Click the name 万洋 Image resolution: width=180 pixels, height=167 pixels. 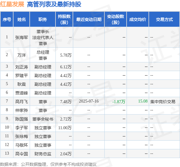tap(22, 55)
